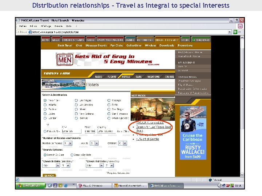Select the Chicago destination radio button

[109, 100]
